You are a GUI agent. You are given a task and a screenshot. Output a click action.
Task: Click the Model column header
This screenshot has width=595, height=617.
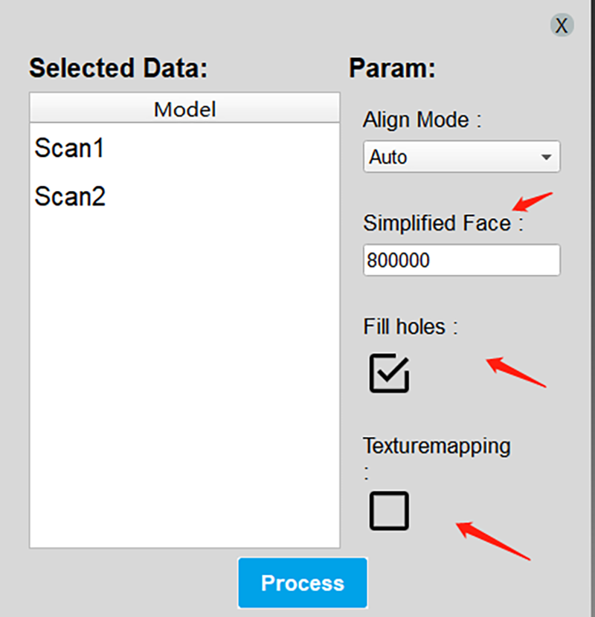tap(184, 109)
